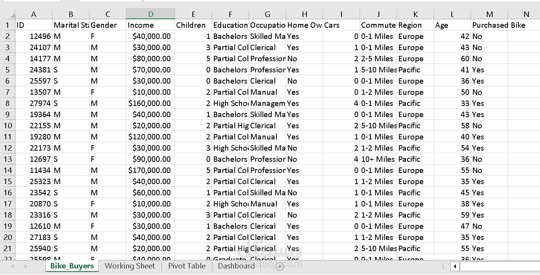This screenshot has height=275, width=540.
Task: Select commute cell 10+ Miles
Action: (x=379, y=159)
